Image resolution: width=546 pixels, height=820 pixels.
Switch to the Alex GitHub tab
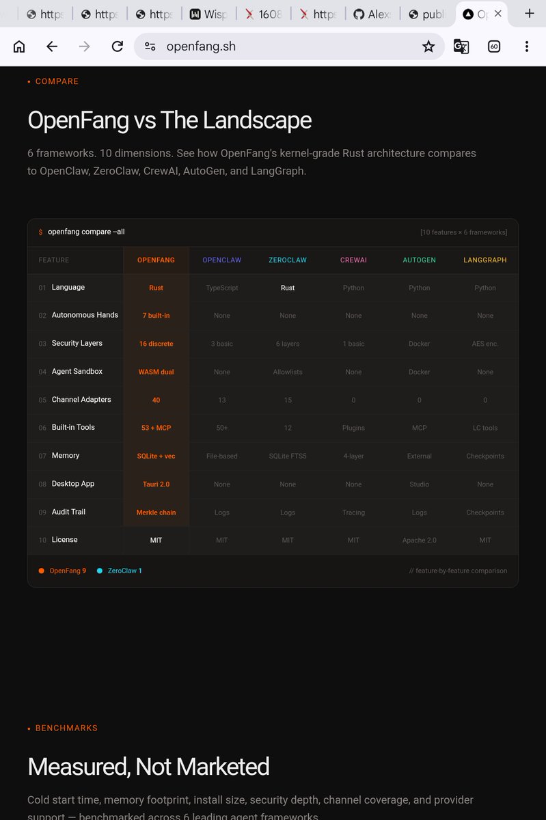click(x=372, y=14)
